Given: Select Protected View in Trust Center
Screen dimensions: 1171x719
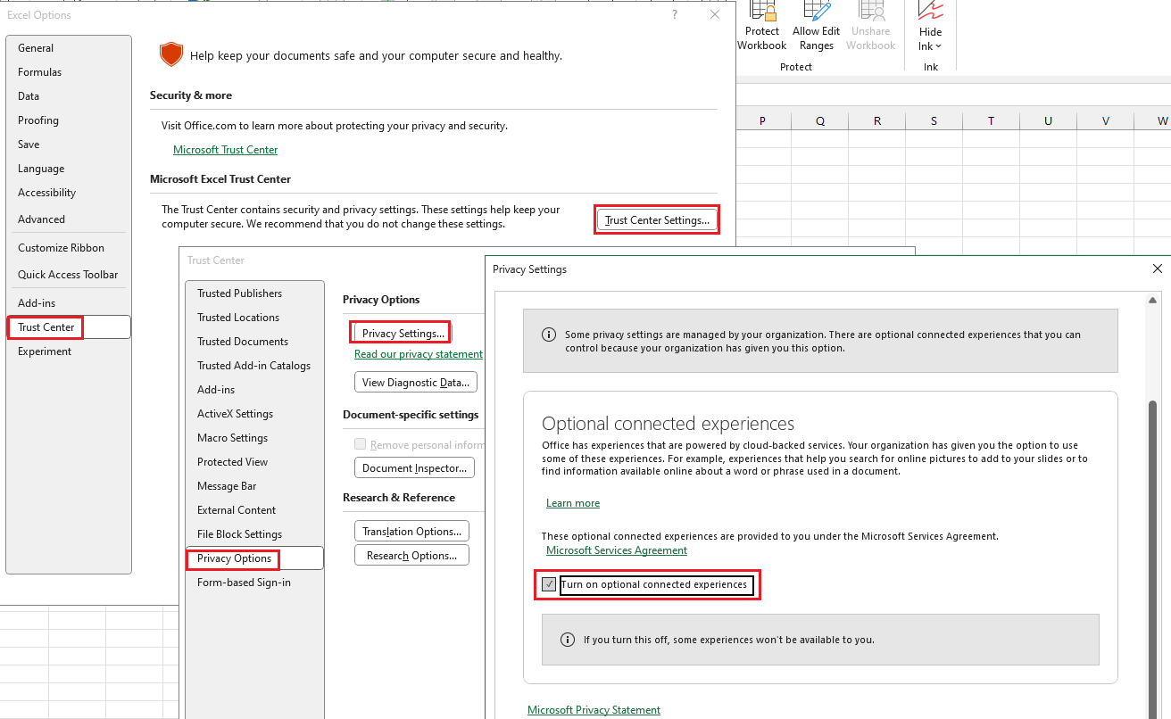Looking at the screenshot, I should tap(254, 462).
